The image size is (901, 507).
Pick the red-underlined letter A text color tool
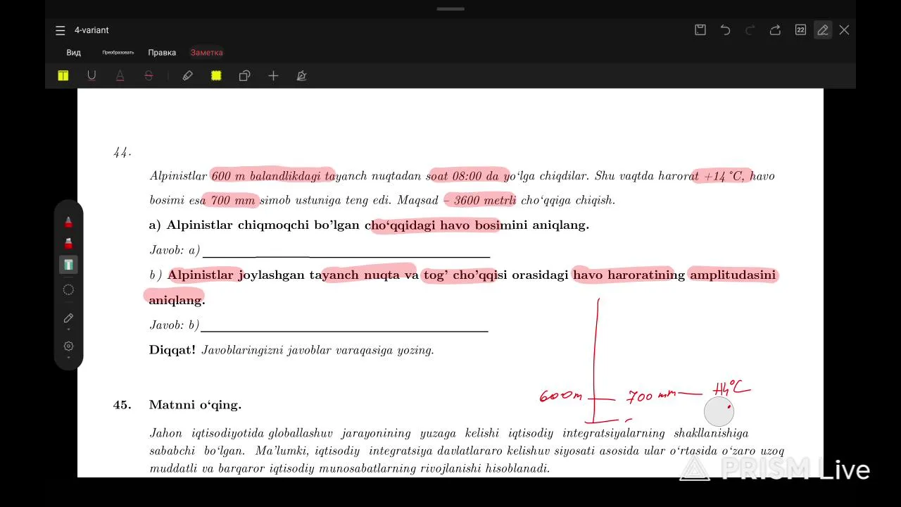pos(120,76)
